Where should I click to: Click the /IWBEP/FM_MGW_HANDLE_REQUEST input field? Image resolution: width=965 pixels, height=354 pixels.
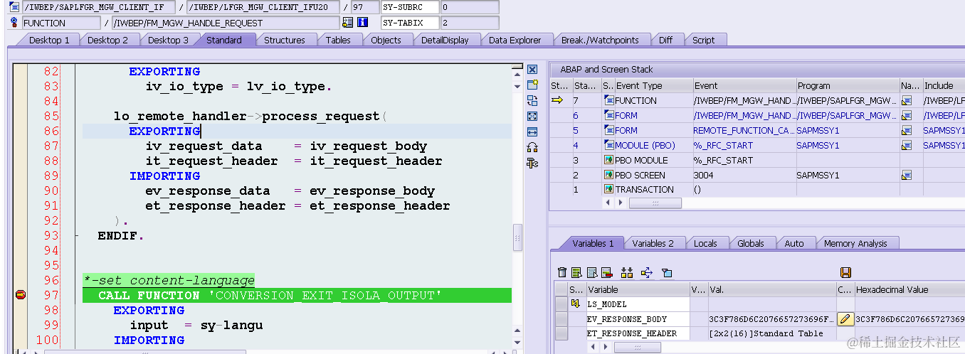(225, 23)
